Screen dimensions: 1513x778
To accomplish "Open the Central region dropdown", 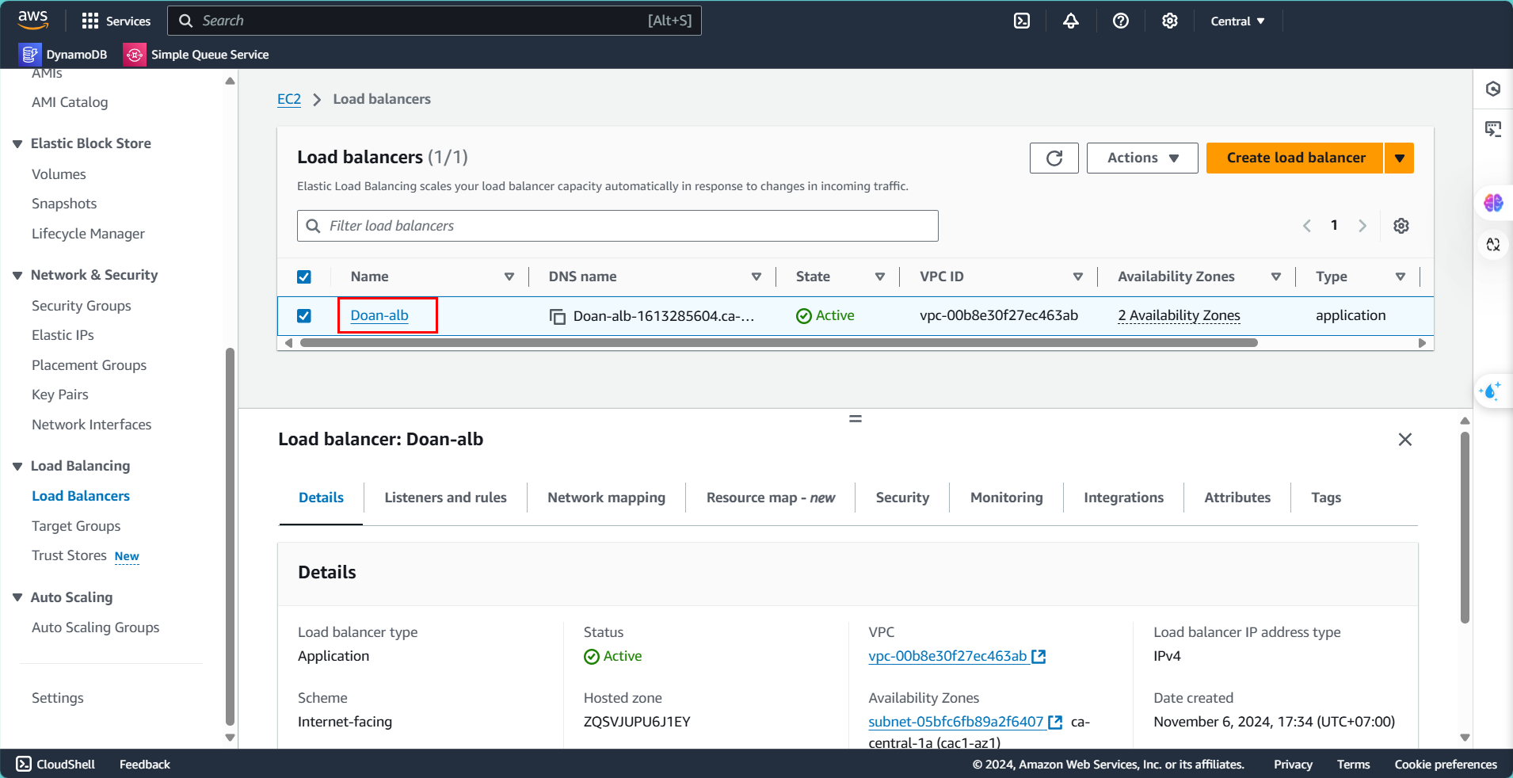I will point(1237,21).
